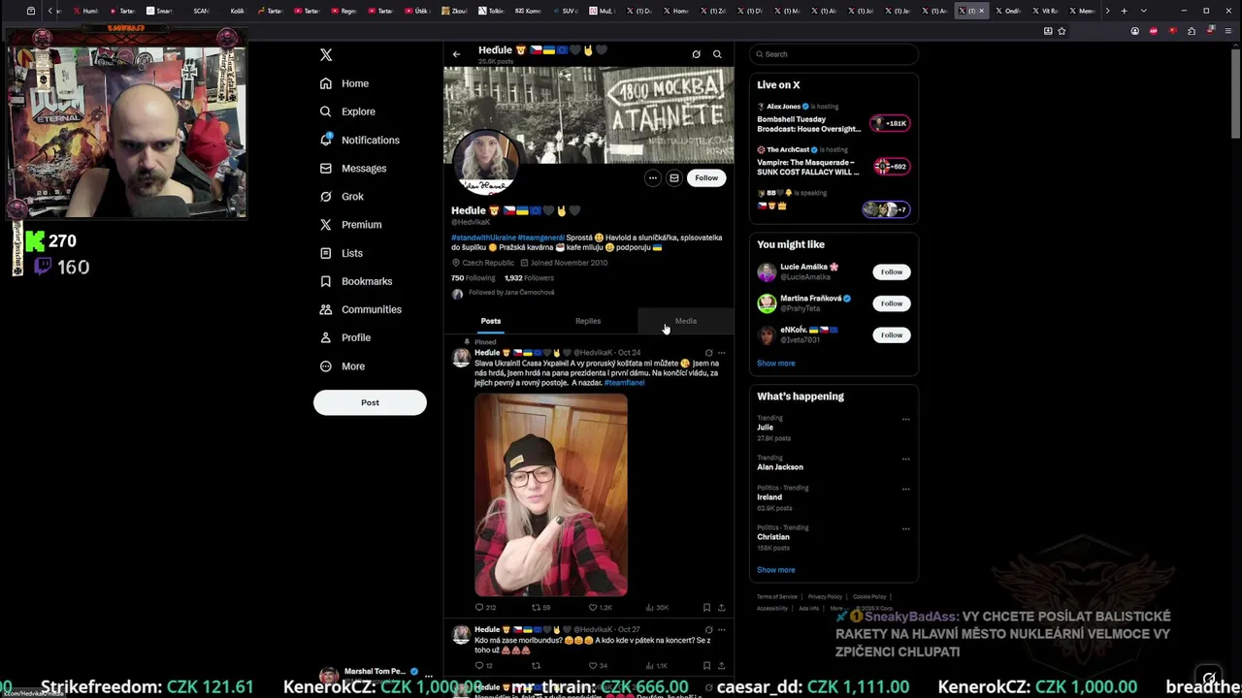Share the Oct 27 post

pos(721,666)
